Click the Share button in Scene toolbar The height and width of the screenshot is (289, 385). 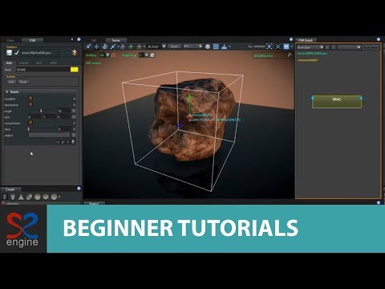(175, 47)
